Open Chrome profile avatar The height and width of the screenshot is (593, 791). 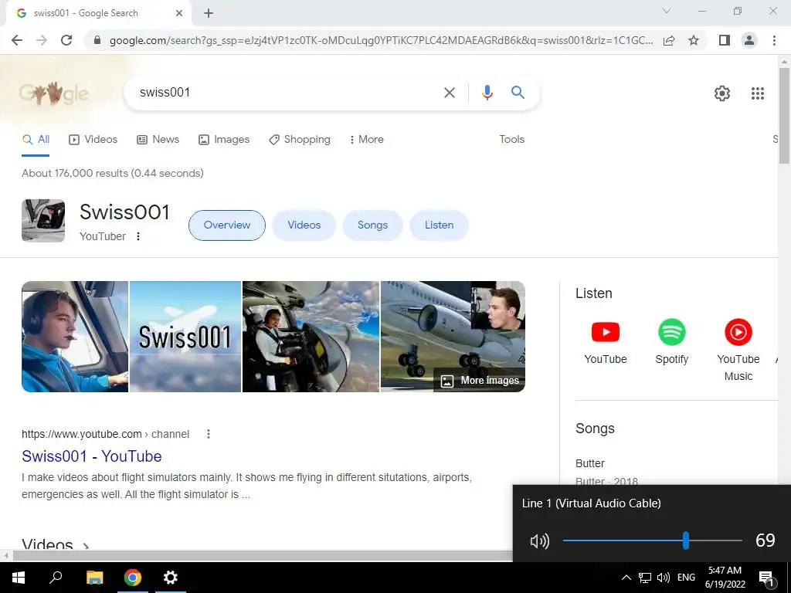(x=749, y=40)
